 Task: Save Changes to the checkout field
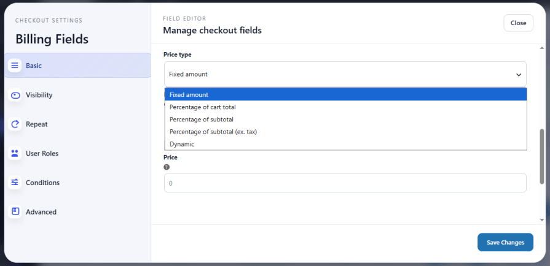(505, 242)
